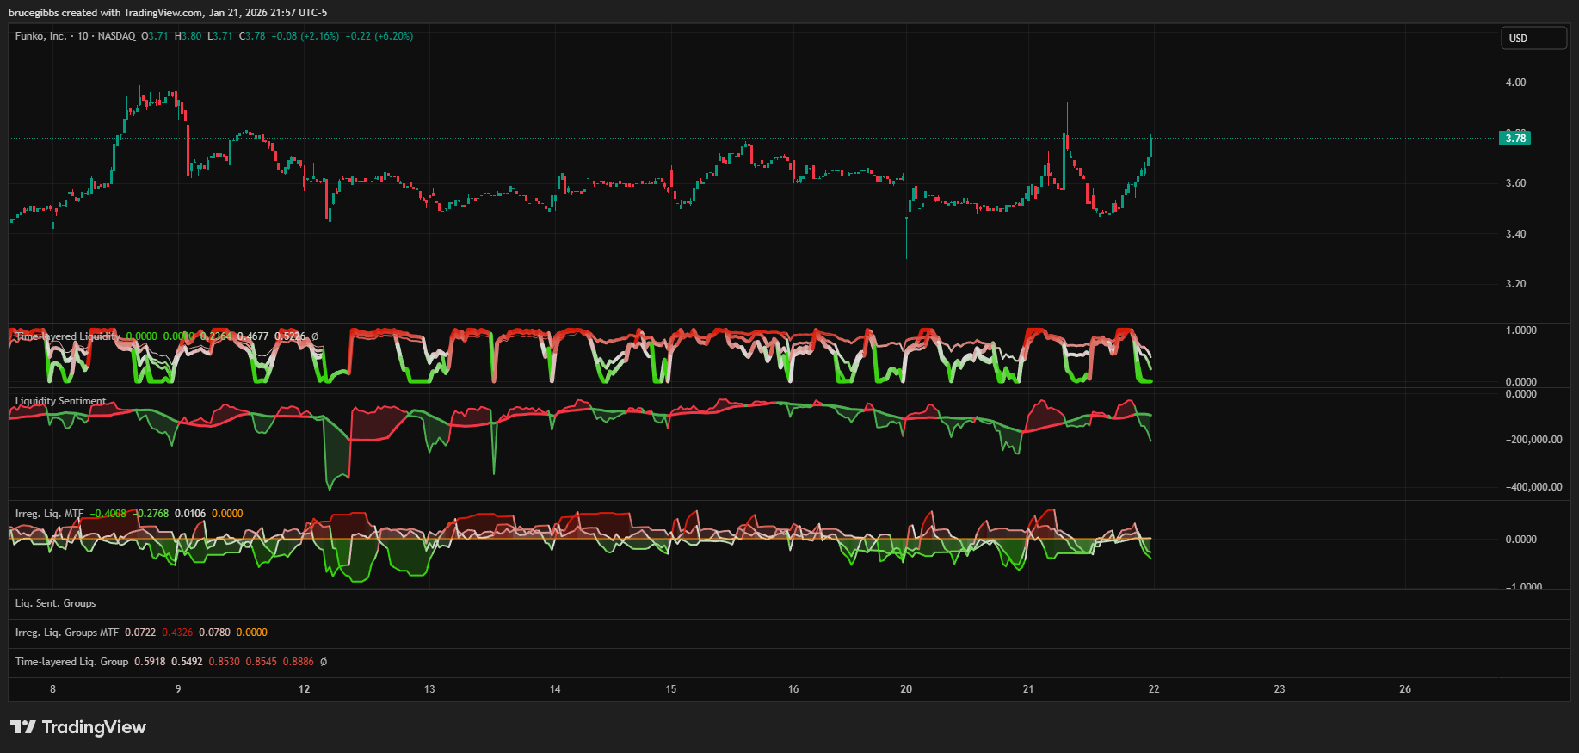Open the brucegibbs TradingView.com header link
Viewport: 1579px width, 753px height.
[x=168, y=13]
